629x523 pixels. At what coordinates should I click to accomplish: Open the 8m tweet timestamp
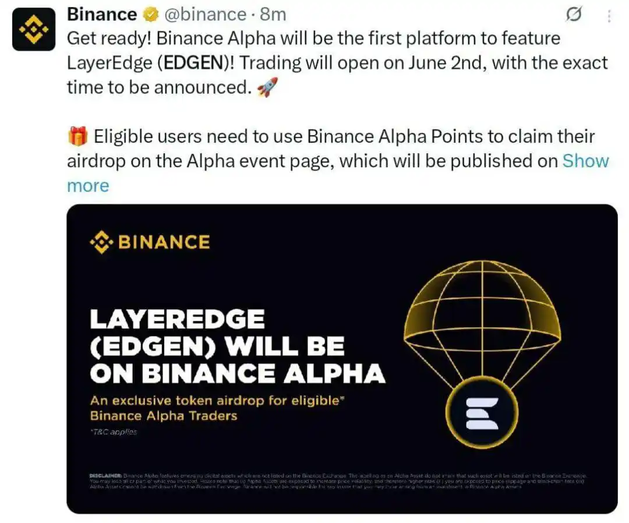pos(273,15)
